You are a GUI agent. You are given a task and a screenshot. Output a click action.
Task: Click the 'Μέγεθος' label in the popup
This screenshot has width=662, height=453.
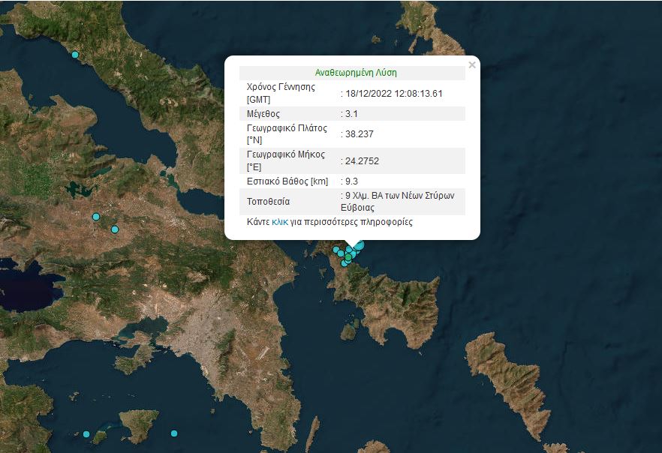[x=263, y=114]
